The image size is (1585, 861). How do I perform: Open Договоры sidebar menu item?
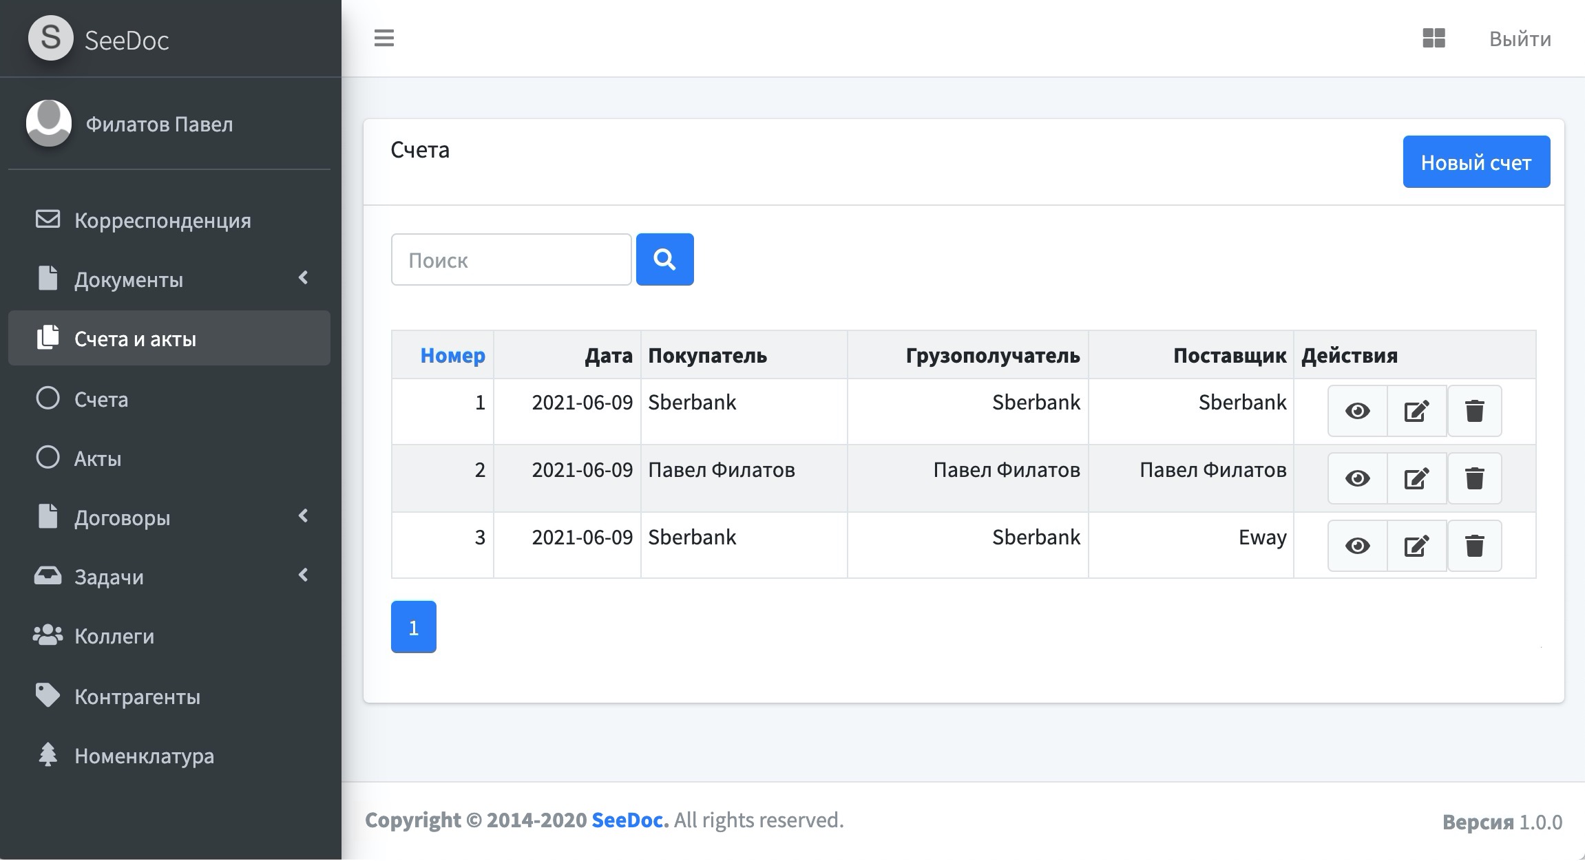coord(169,517)
